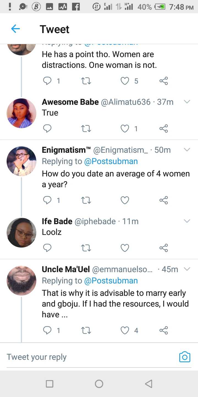Open @Postsubman link in Enigmatism's reply
This screenshot has width=198, height=397.
(x=111, y=161)
